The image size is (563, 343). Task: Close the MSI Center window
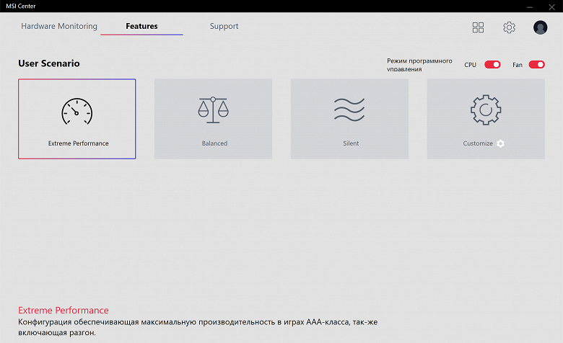552,6
